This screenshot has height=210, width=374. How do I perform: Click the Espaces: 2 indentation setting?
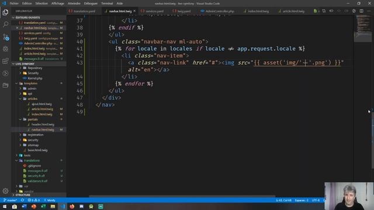pyautogui.click(x=302, y=200)
